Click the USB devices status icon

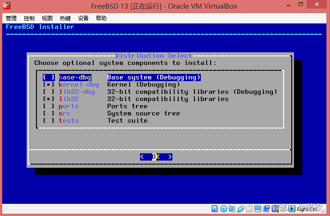click(x=241, y=209)
